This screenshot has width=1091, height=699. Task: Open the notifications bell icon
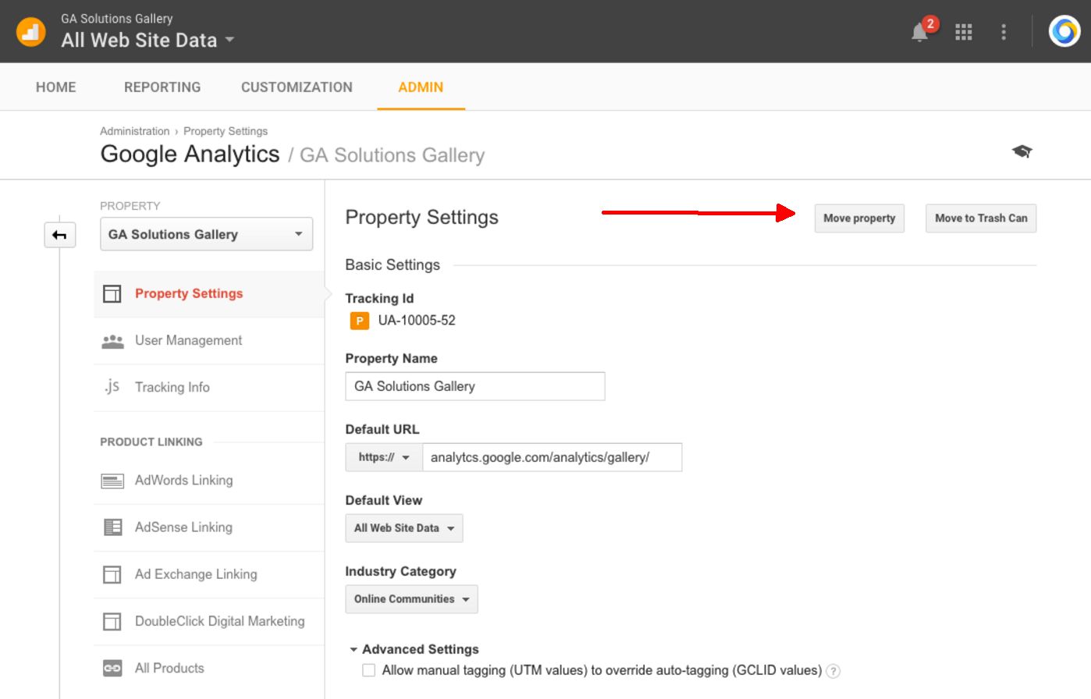pyautogui.click(x=919, y=33)
